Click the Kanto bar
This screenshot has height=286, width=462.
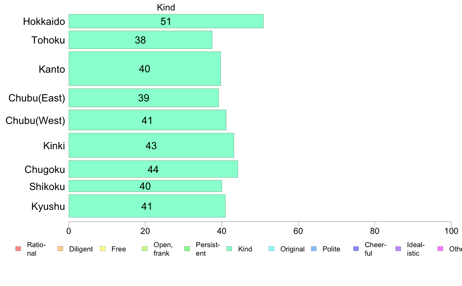click(x=145, y=69)
